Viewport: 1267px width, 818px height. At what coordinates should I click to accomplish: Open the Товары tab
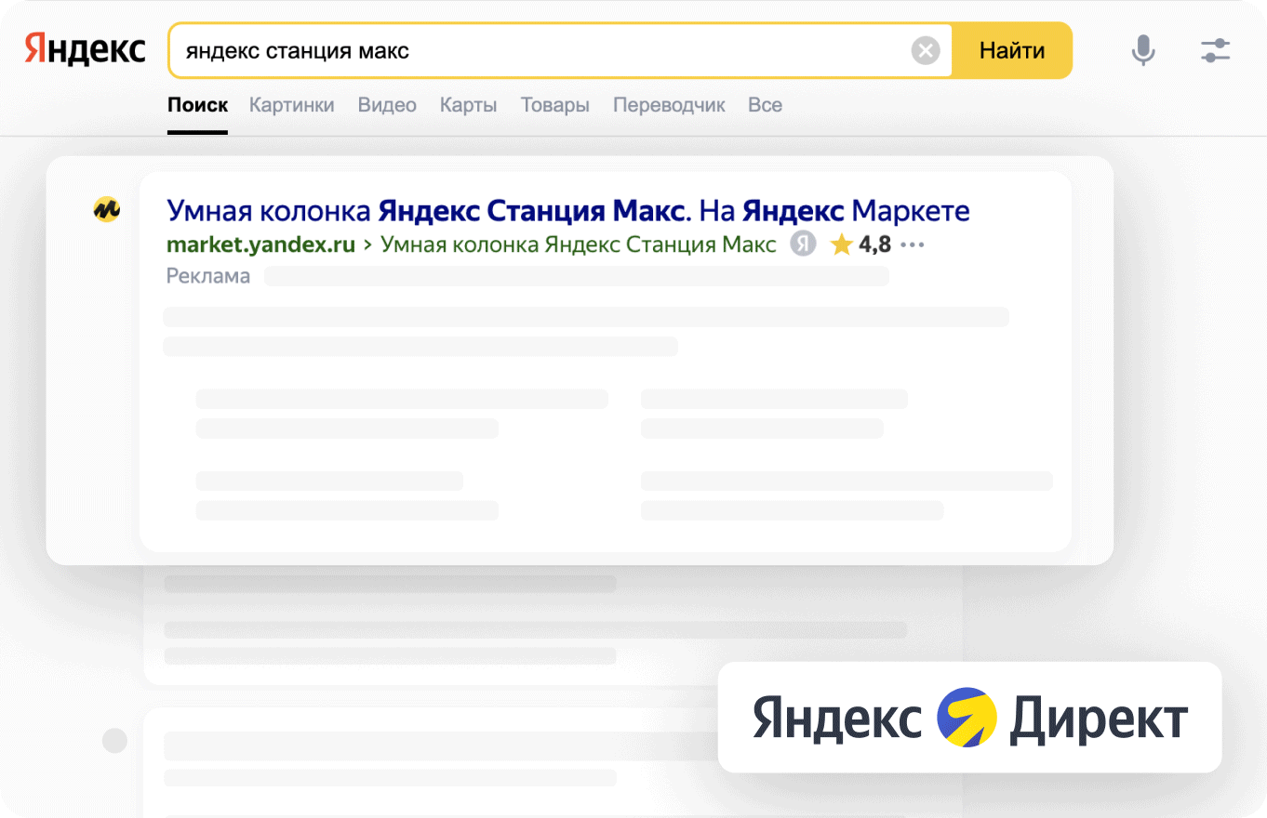tap(554, 105)
